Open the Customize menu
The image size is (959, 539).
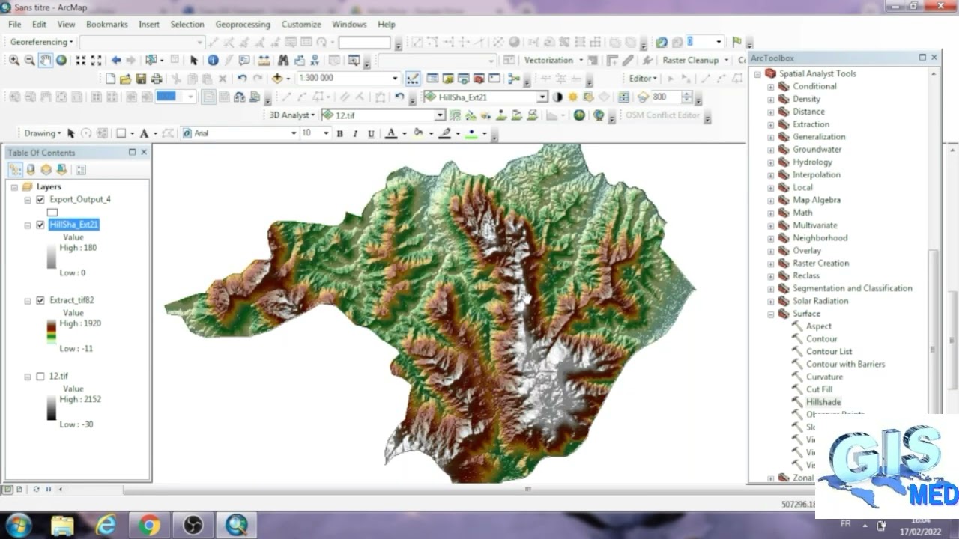301,25
